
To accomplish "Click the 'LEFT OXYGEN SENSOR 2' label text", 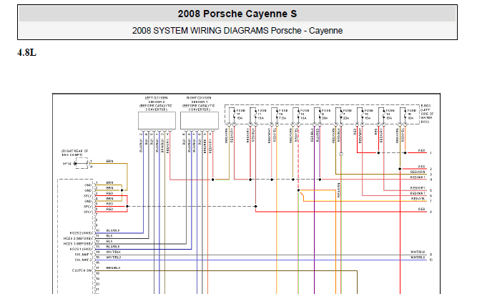I will point(156,100).
